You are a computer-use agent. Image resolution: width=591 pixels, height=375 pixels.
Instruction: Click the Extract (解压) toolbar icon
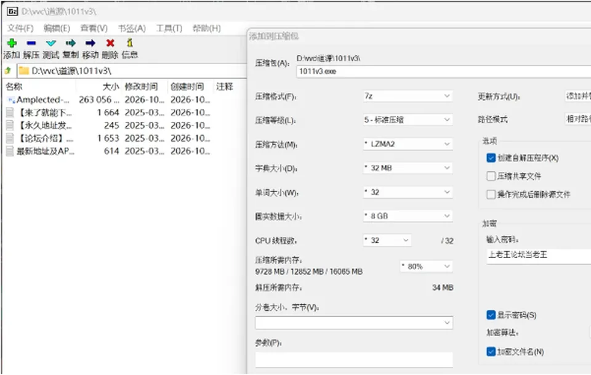31,43
